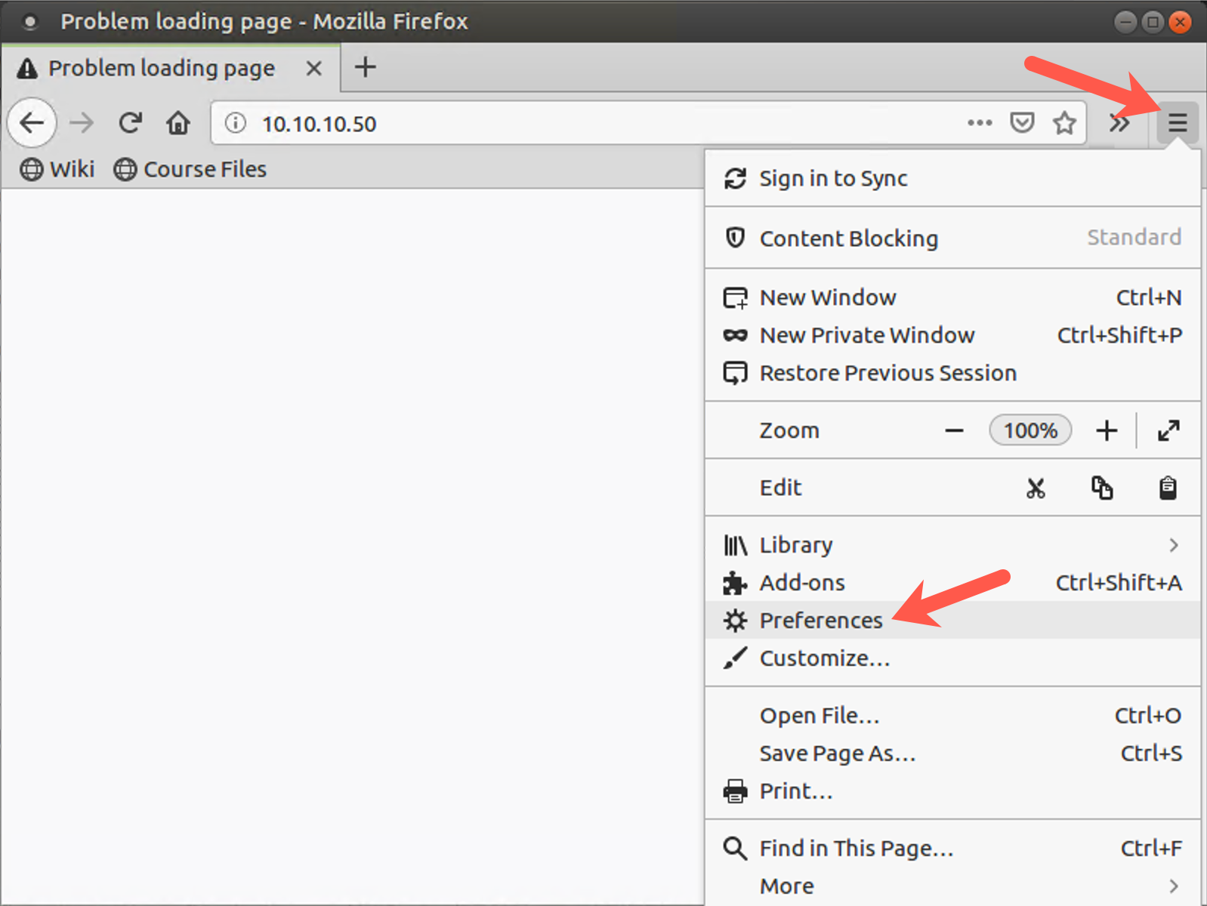
Task: Minimize the Firefox window
Action: point(1125,22)
